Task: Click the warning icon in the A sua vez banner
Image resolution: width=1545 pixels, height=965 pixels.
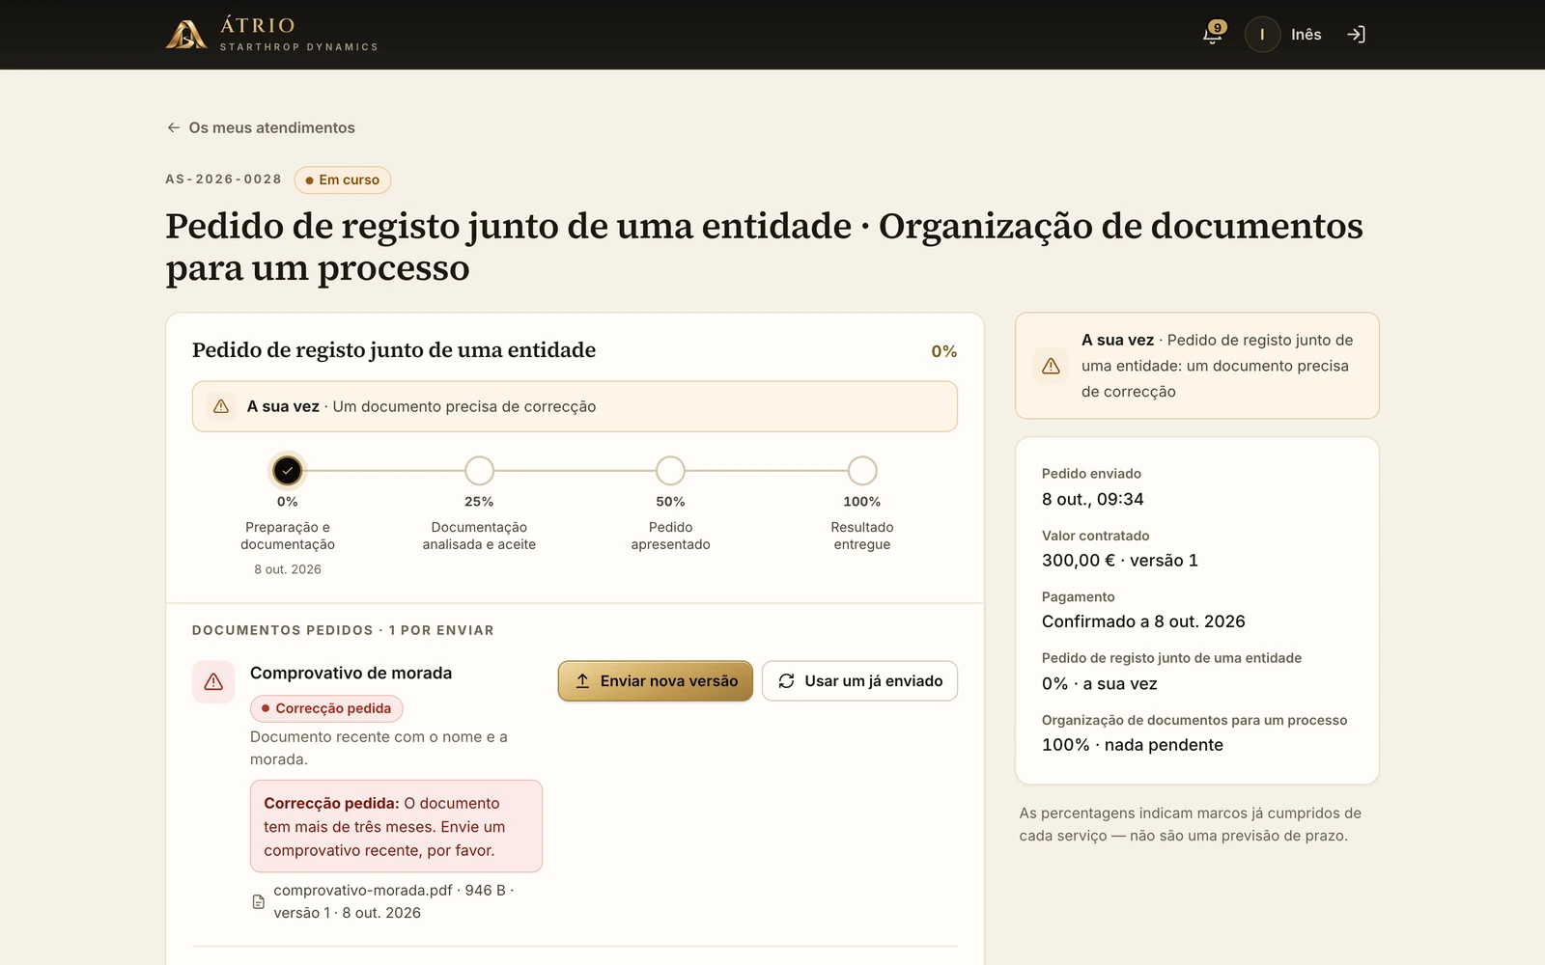Action: [221, 406]
